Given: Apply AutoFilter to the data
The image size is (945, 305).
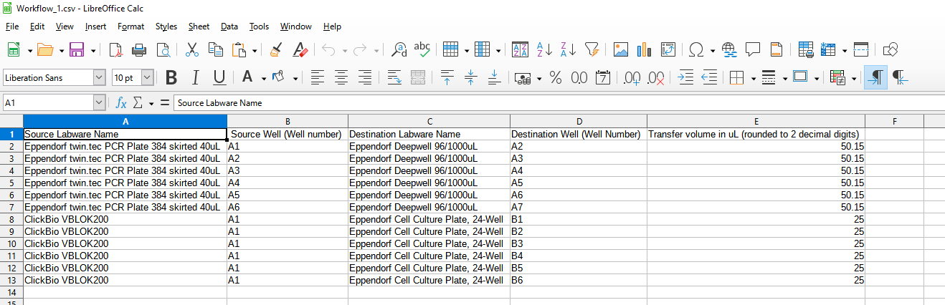Looking at the screenshot, I should 592,49.
